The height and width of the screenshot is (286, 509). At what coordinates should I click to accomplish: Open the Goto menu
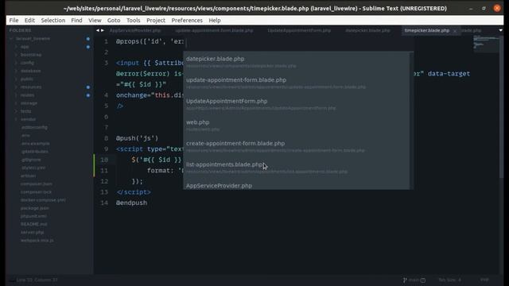114,20
